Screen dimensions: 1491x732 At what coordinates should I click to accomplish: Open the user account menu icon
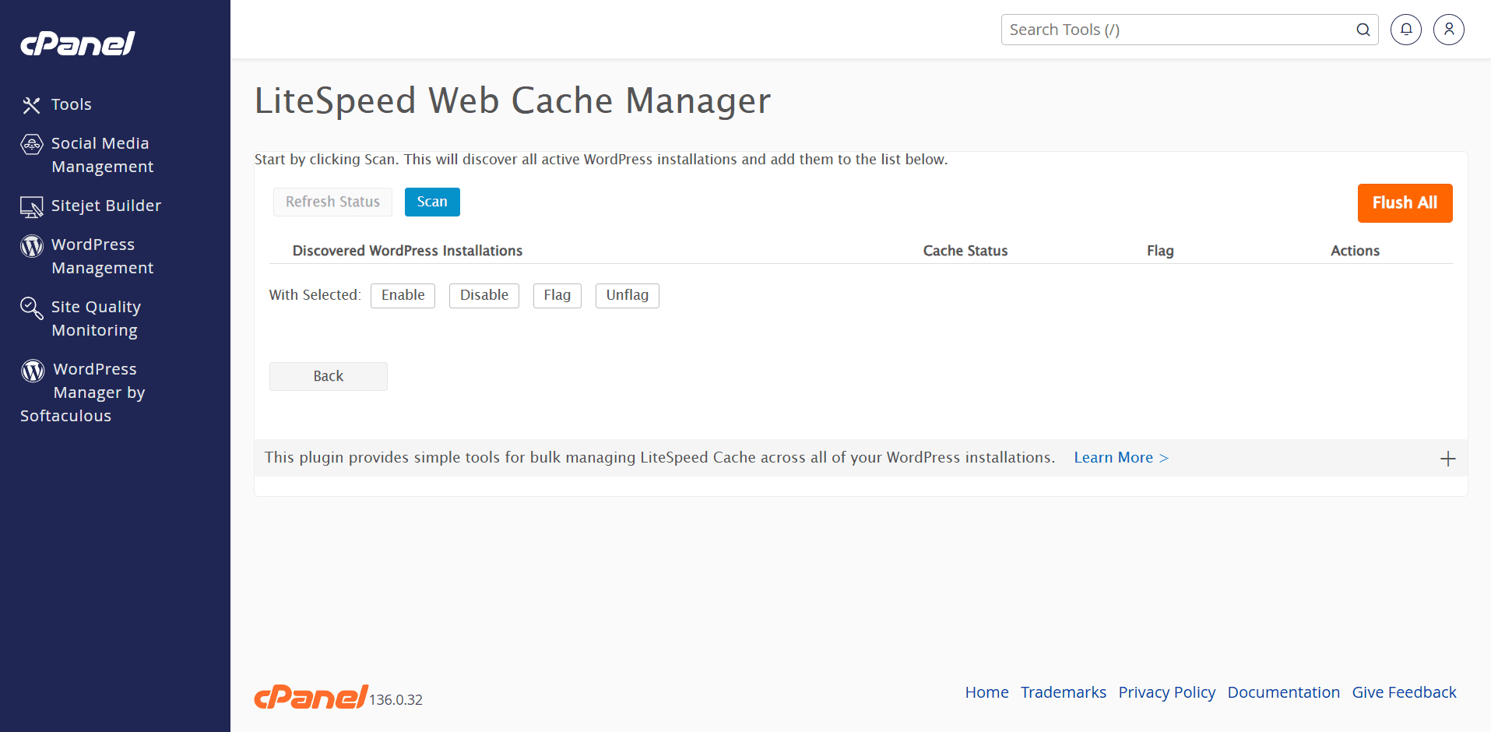pyautogui.click(x=1449, y=30)
